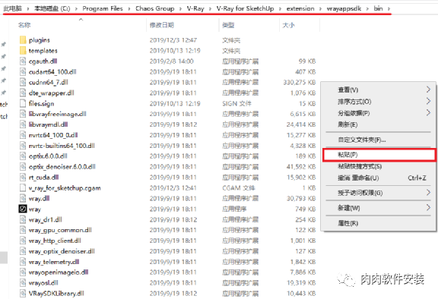Open the chevron after Program Files in the path
The height and width of the screenshot is (299, 438).
(x=129, y=8)
